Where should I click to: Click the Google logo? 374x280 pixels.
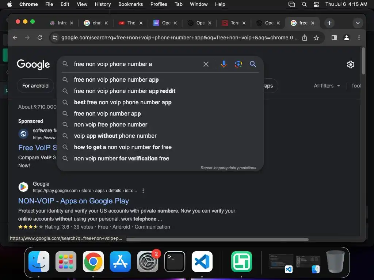(x=33, y=65)
